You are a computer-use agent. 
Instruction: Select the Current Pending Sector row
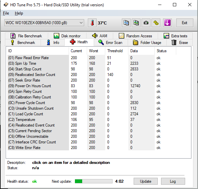coord(92,131)
